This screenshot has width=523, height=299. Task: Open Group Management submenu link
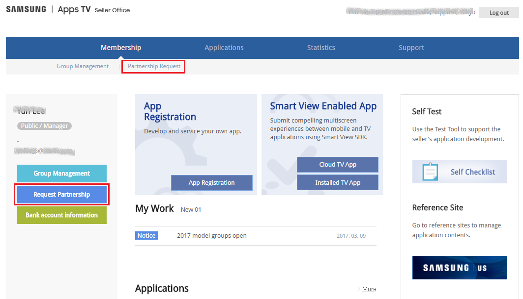(x=83, y=66)
